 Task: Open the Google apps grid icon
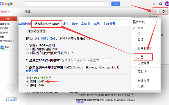(154, 4)
